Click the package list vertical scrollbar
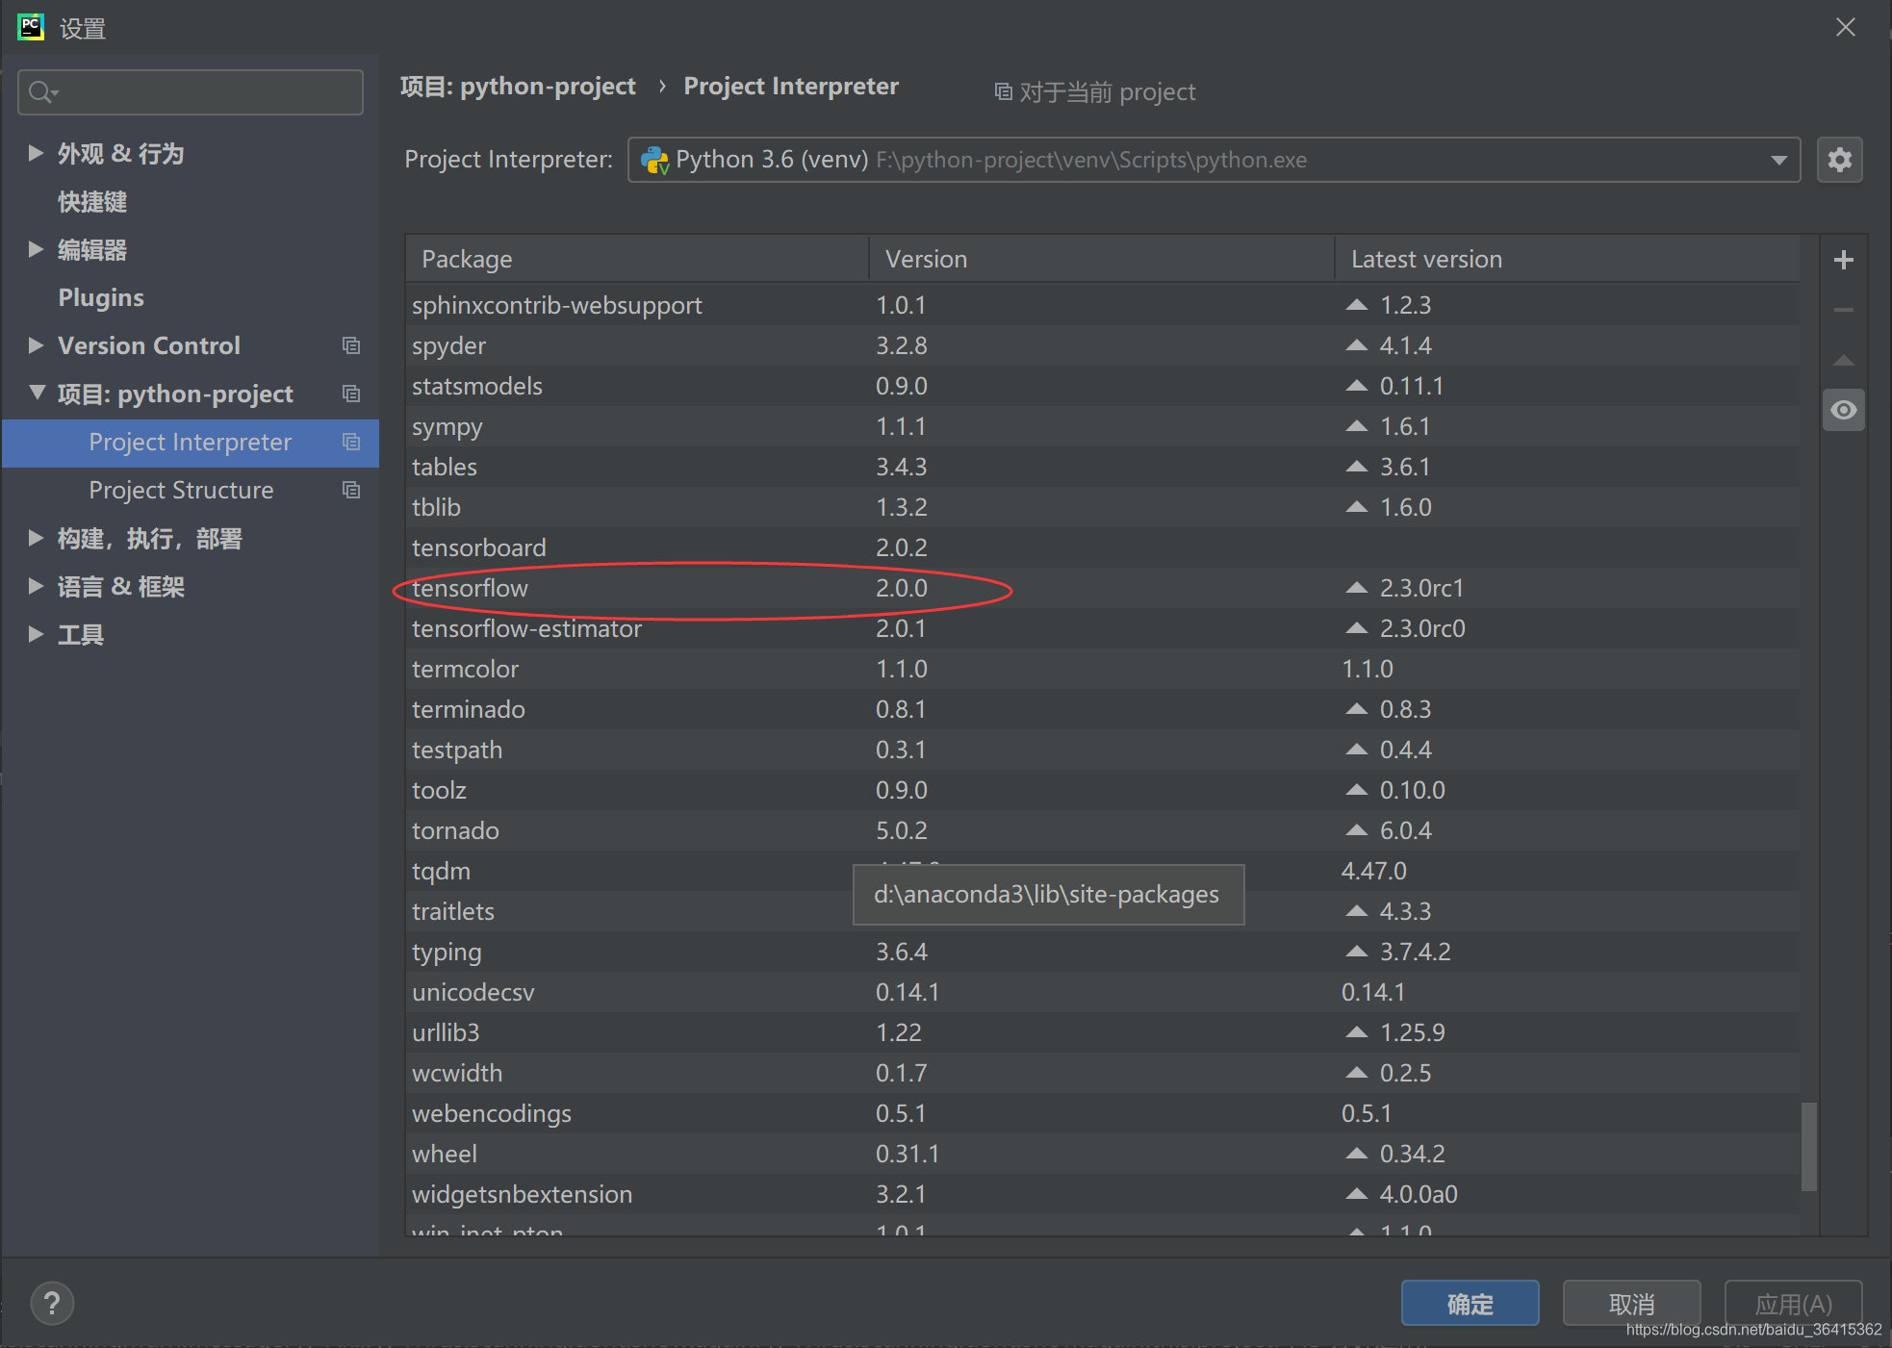The image size is (1892, 1348). click(1808, 1145)
